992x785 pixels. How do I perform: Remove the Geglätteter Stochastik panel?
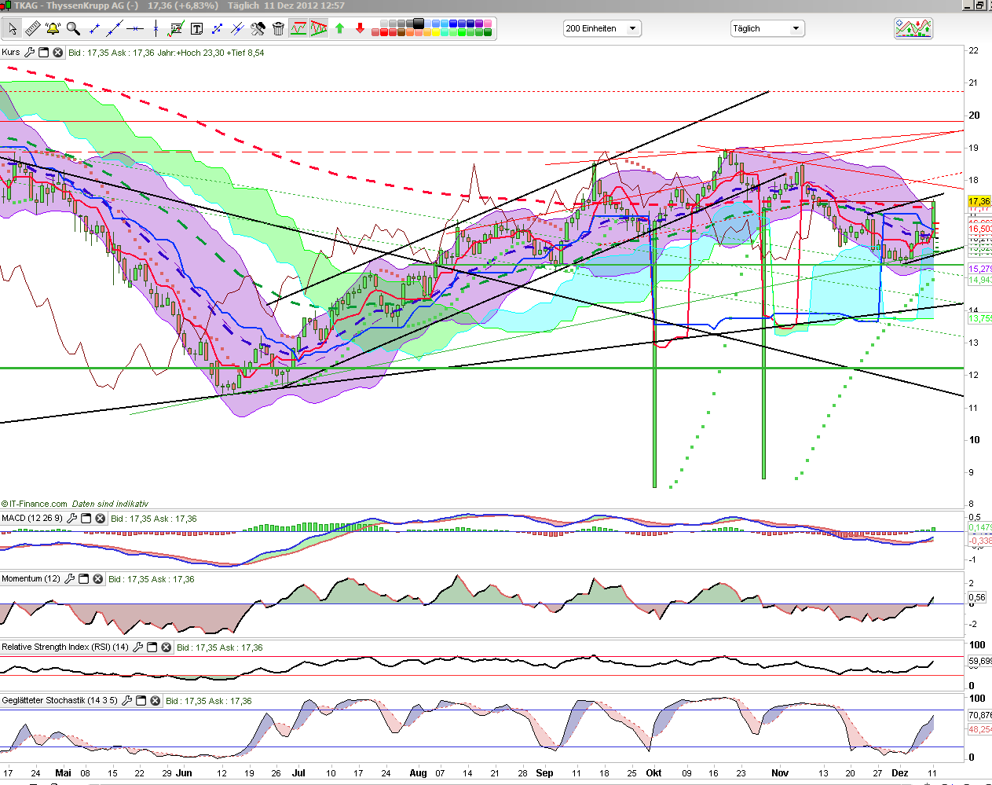(155, 701)
